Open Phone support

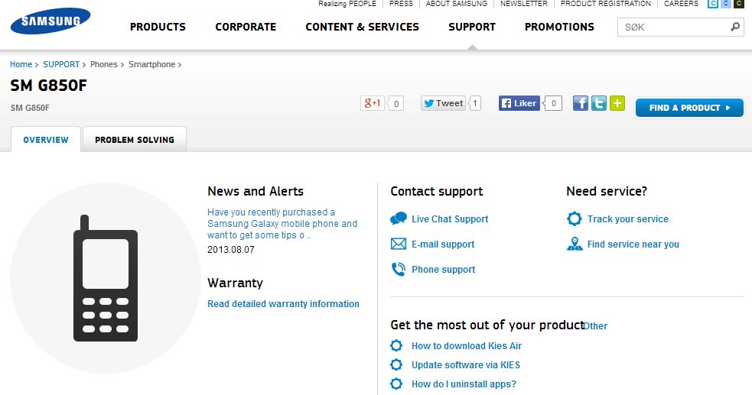tap(443, 270)
